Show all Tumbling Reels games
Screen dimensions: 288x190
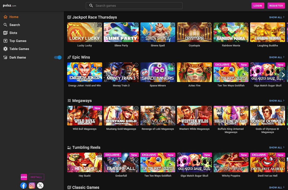pyautogui.click(x=277, y=147)
